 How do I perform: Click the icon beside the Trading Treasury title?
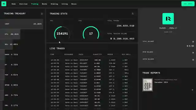(42, 14)
